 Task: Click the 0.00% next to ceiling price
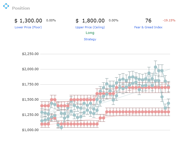114,20
